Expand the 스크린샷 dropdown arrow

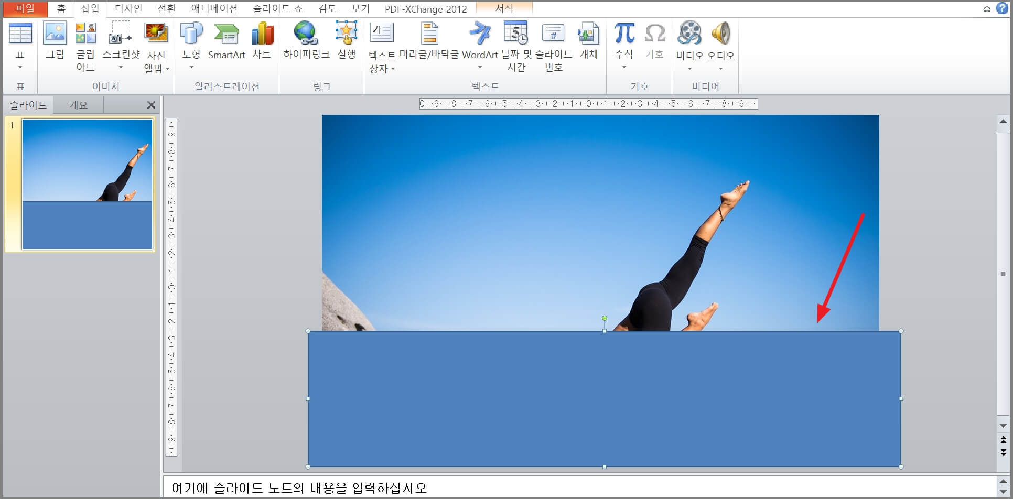click(121, 67)
